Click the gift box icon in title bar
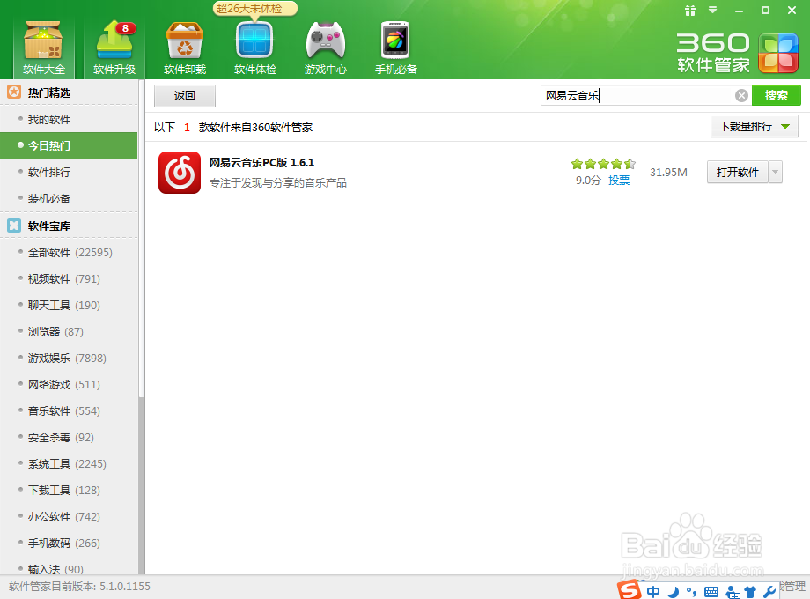This screenshot has height=599, width=810. (x=689, y=11)
